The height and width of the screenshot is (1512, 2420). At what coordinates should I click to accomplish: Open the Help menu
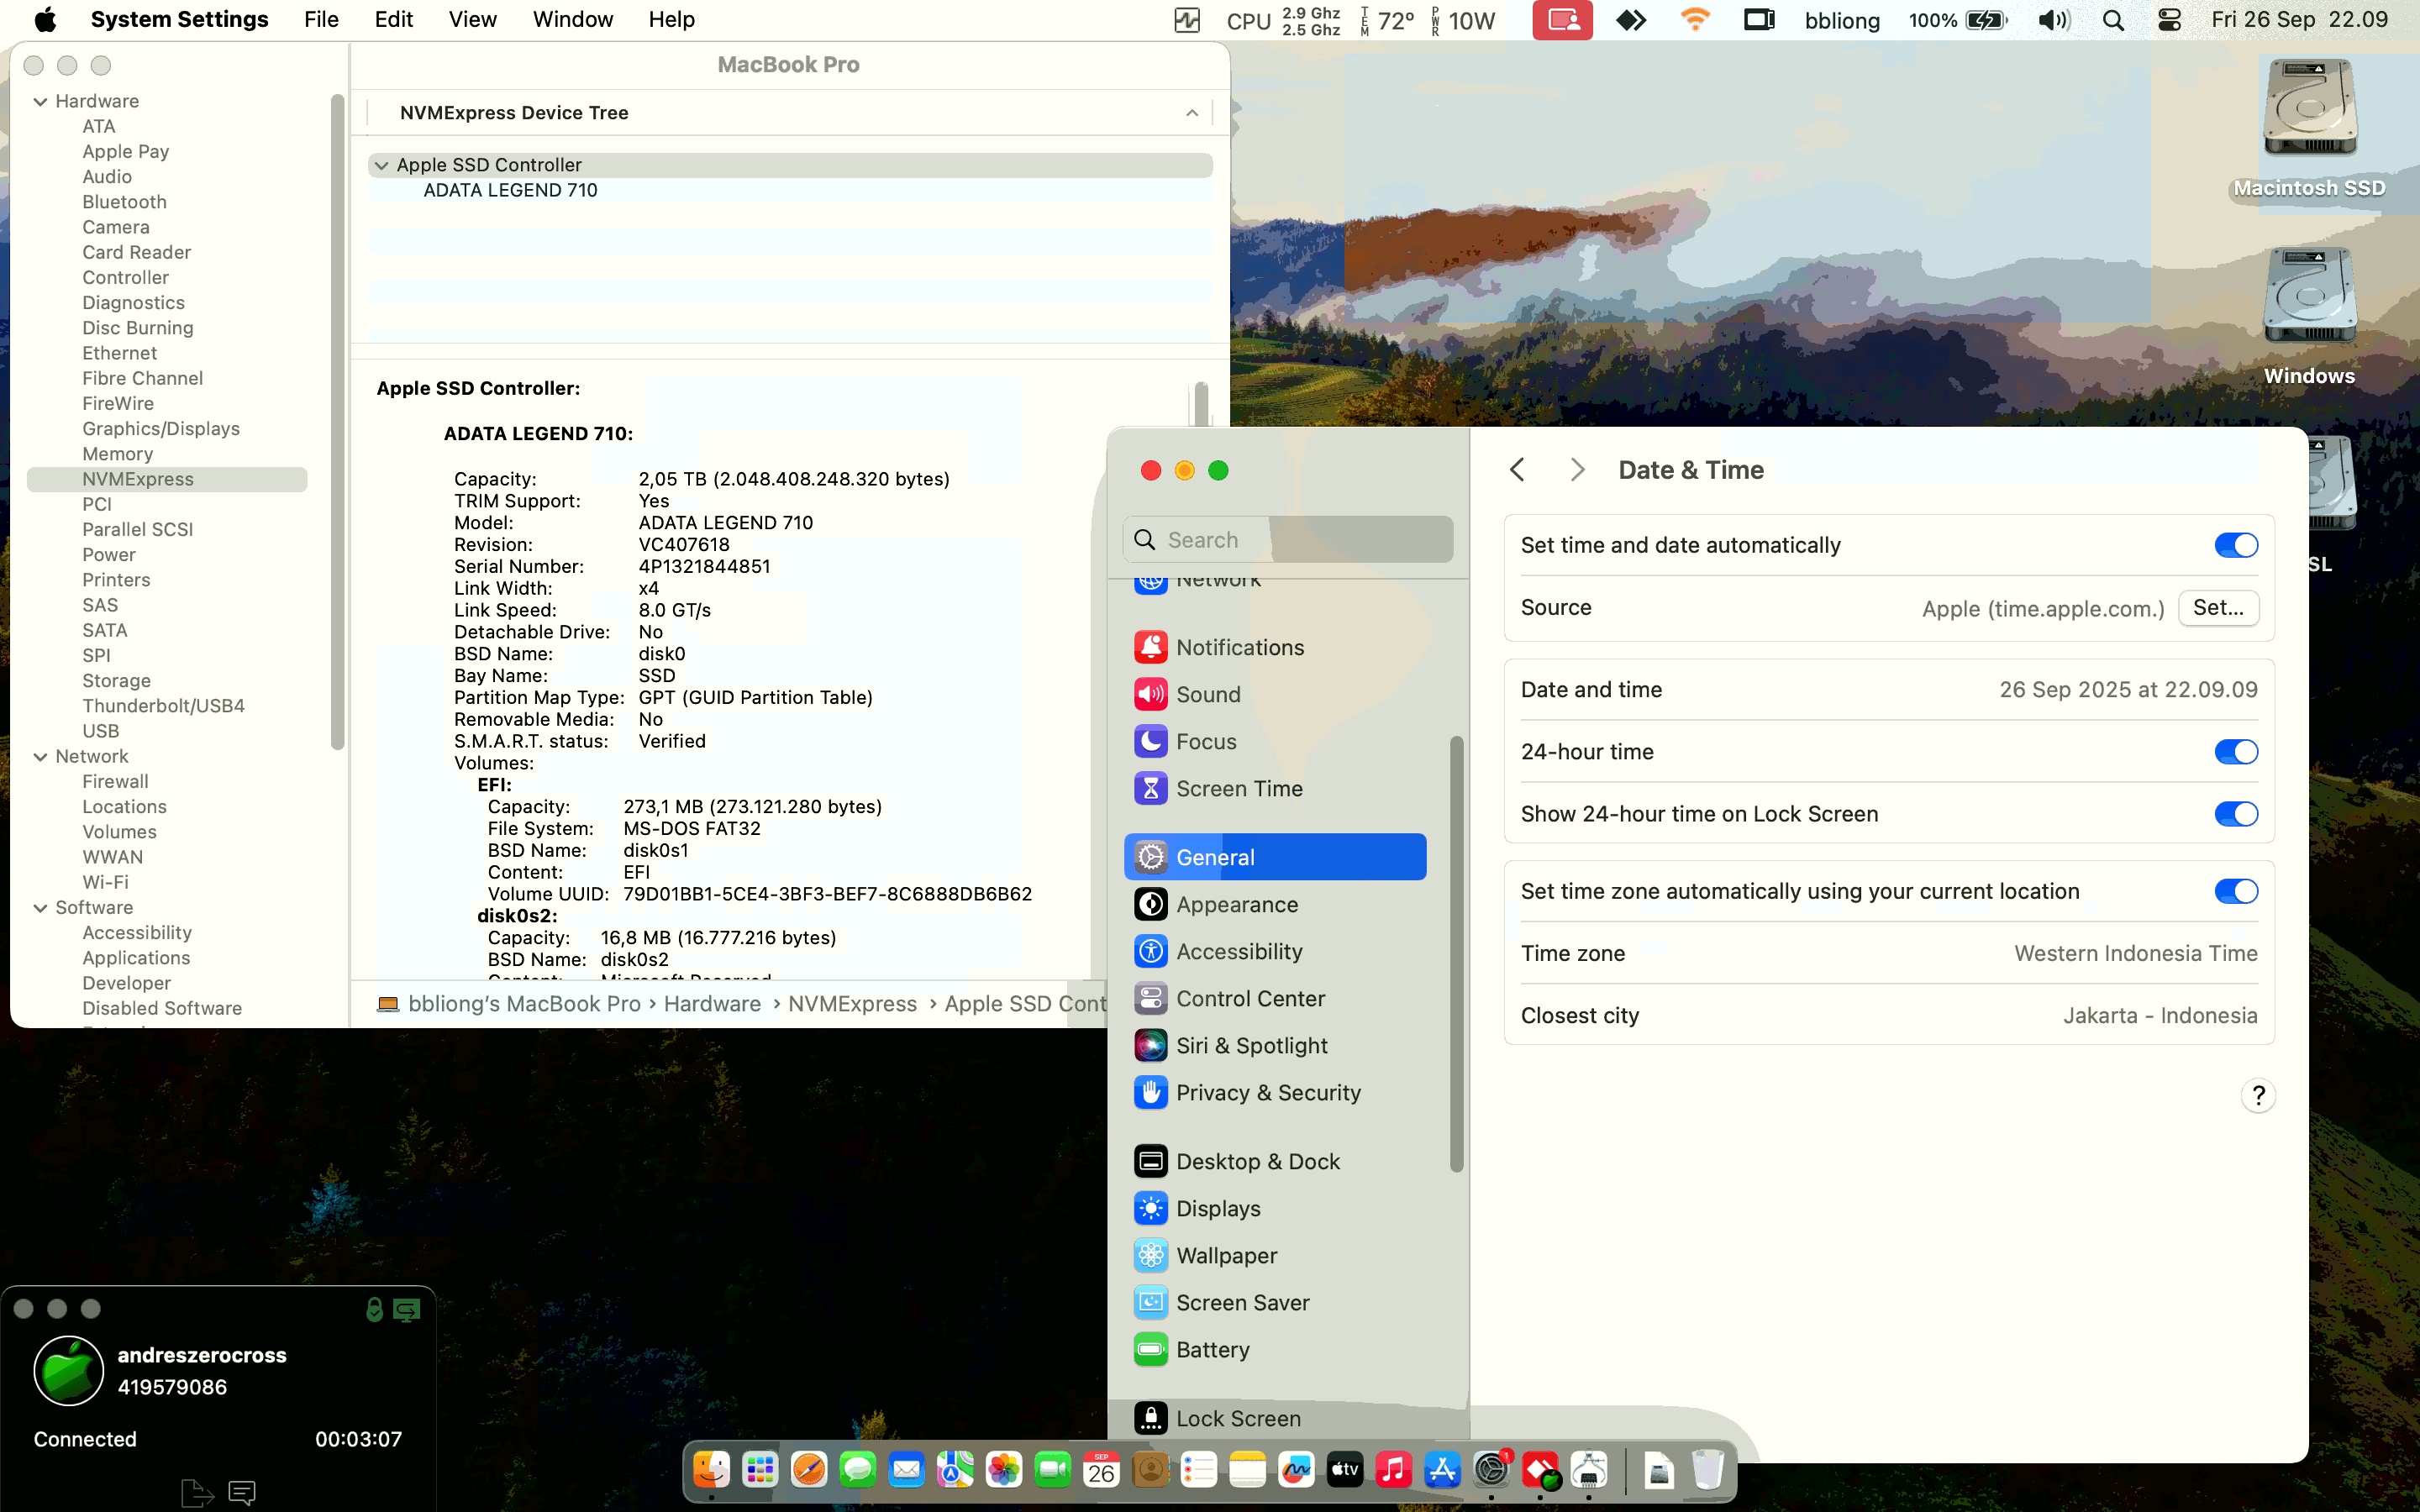(x=671, y=20)
